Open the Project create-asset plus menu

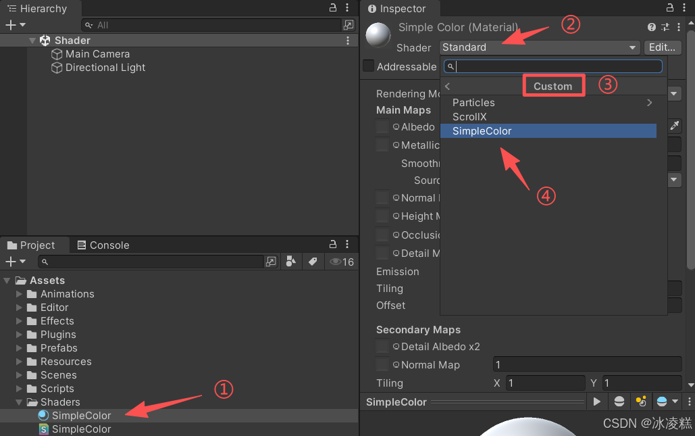(15, 262)
